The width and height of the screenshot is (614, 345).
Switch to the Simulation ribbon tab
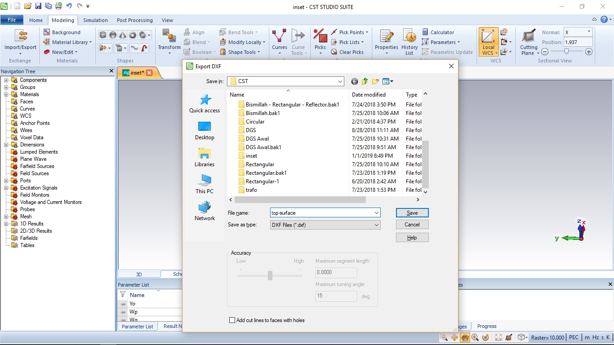point(95,20)
